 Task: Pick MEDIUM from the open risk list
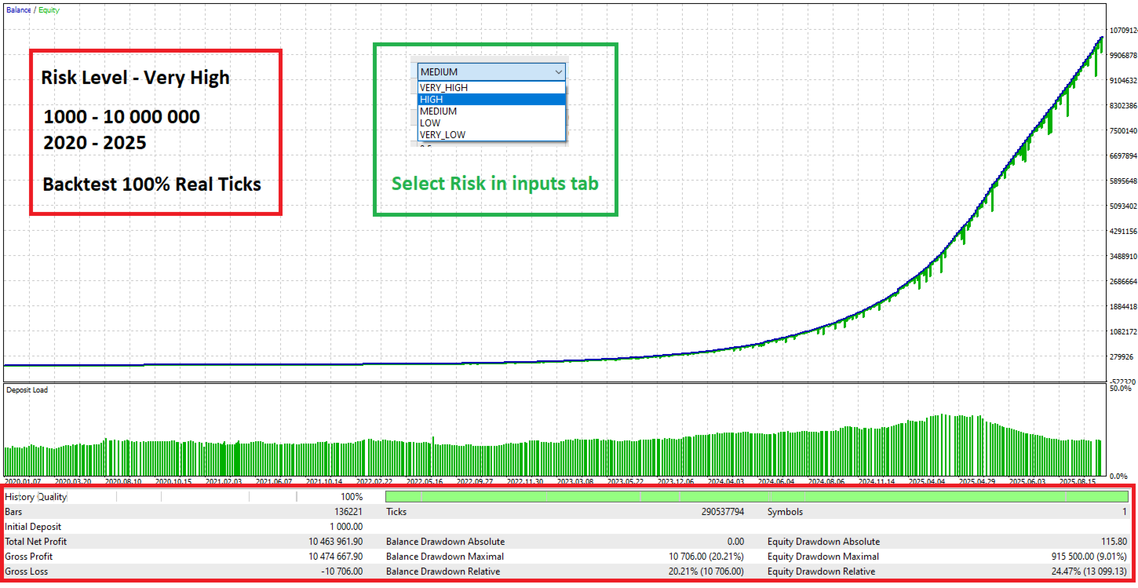pyautogui.click(x=491, y=111)
